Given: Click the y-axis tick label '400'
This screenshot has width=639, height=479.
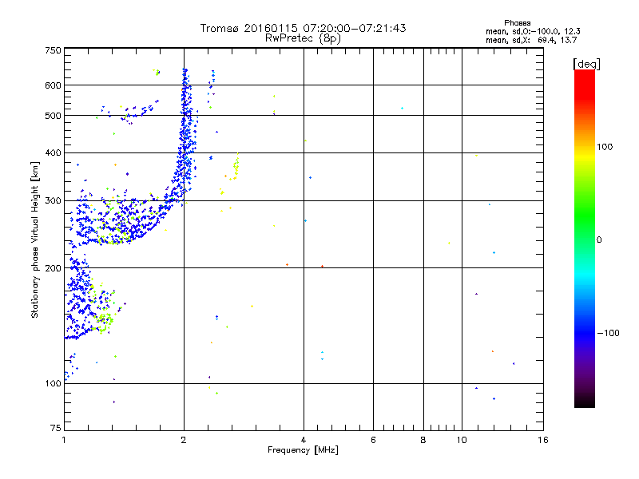Looking at the screenshot, I should tap(54, 153).
